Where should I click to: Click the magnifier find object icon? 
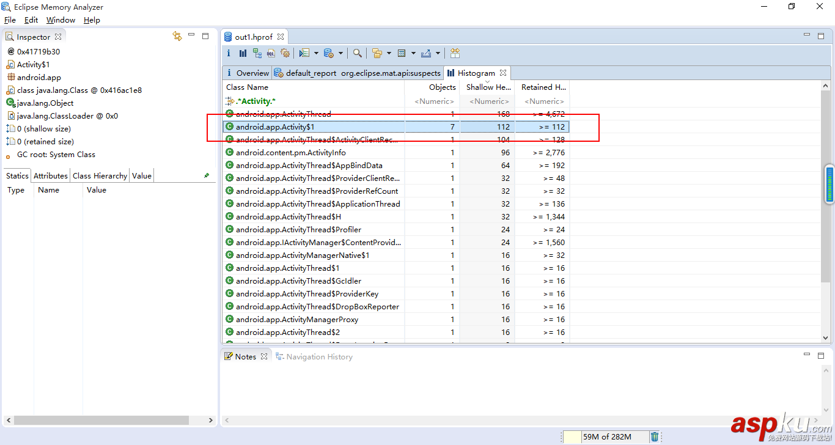coord(358,53)
